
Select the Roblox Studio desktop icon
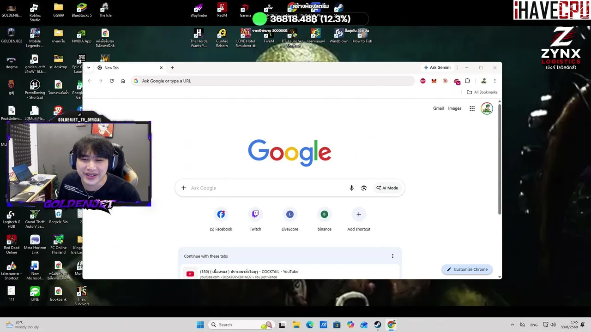point(35,12)
